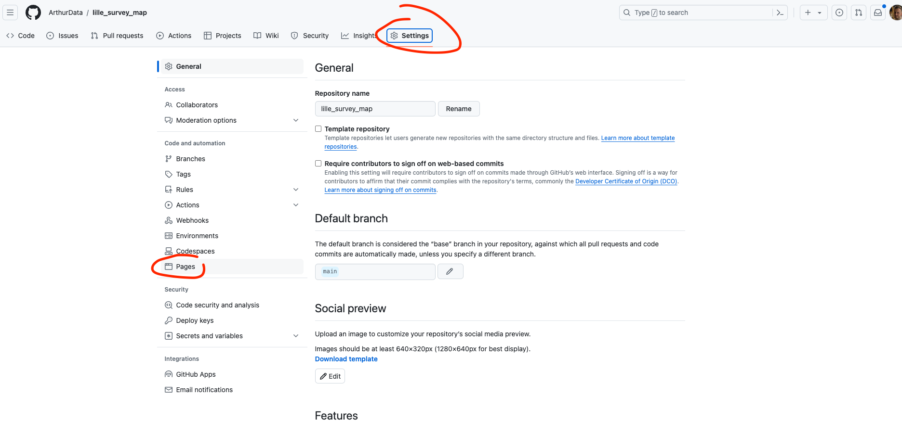Open Deploy keys settings
Screen dimensions: 902x421
pos(232,320)
